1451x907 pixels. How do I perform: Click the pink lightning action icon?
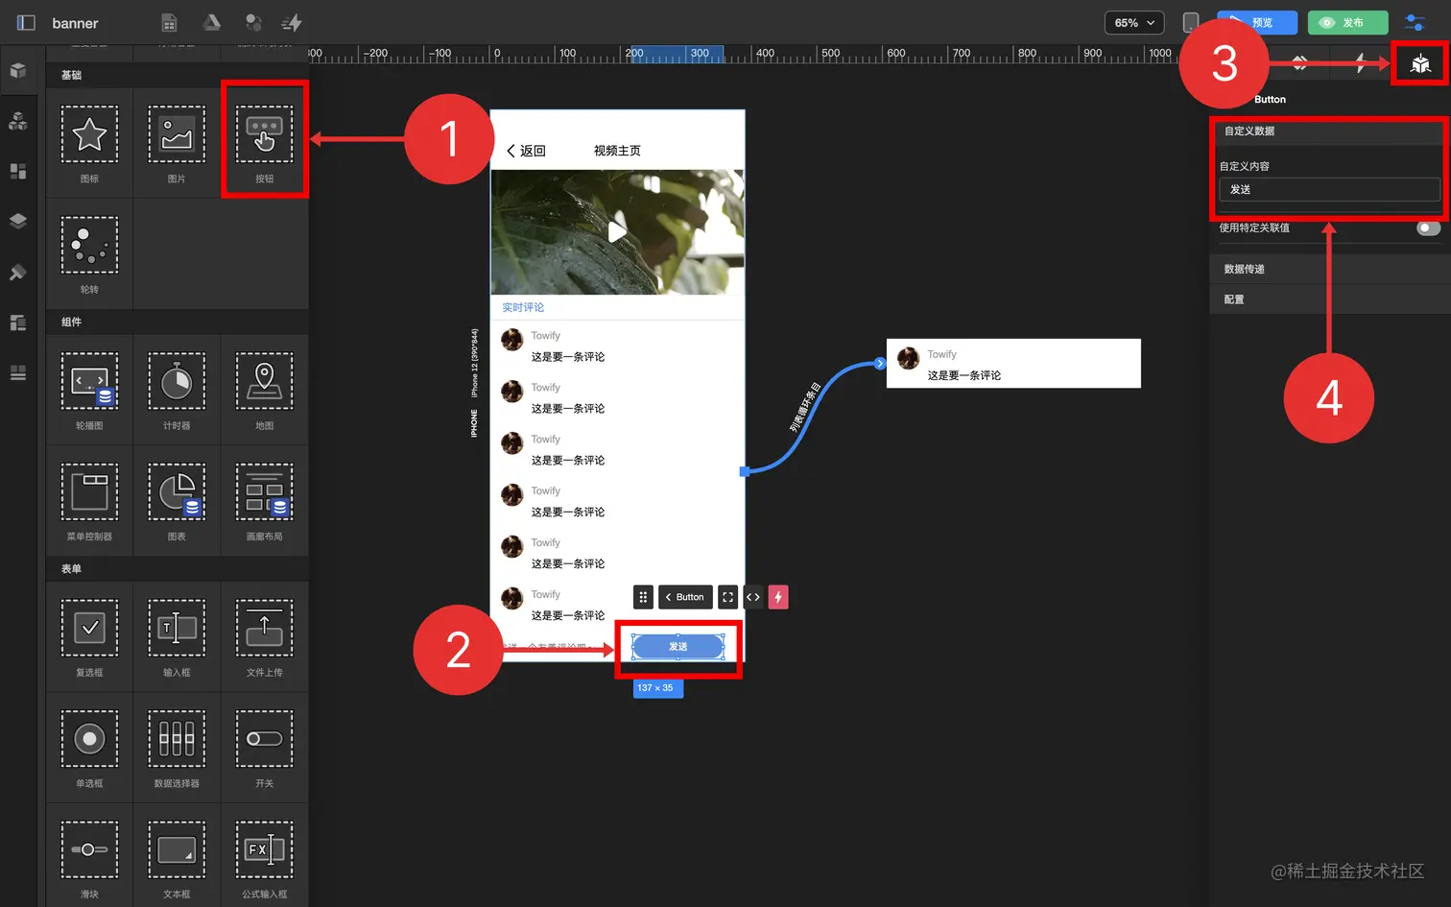[x=778, y=597]
